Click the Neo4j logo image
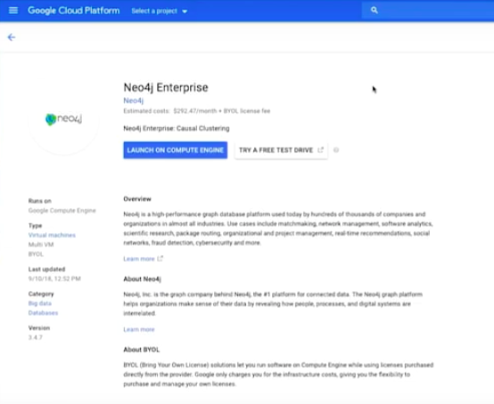 point(63,119)
